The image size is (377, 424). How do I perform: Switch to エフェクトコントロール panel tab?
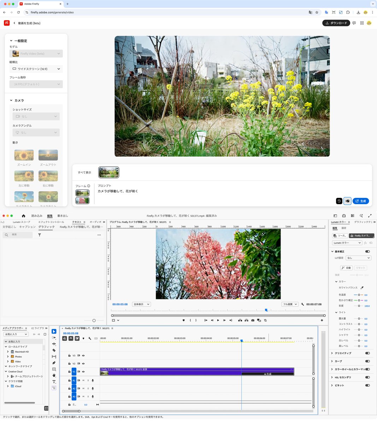point(51,222)
